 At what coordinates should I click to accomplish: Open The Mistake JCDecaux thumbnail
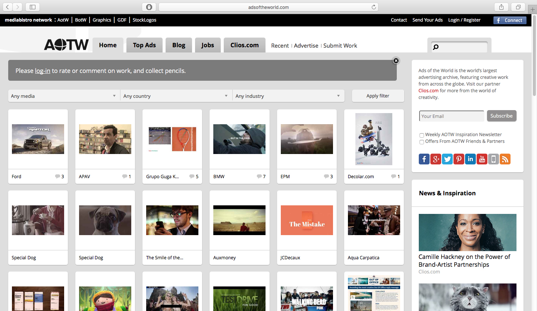pos(307,220)
